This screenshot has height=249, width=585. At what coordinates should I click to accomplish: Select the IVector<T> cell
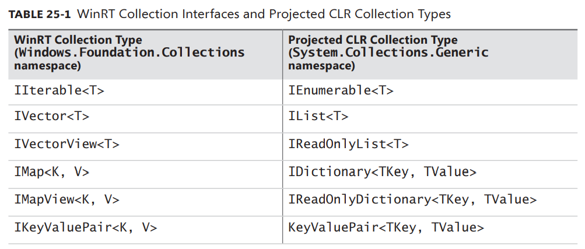(51, 116)
